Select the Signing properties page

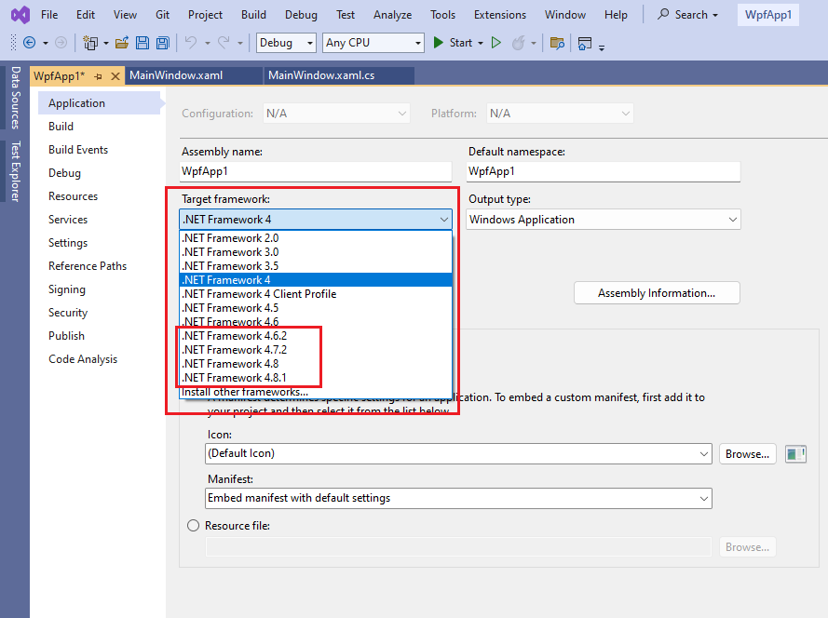(66, 289)
